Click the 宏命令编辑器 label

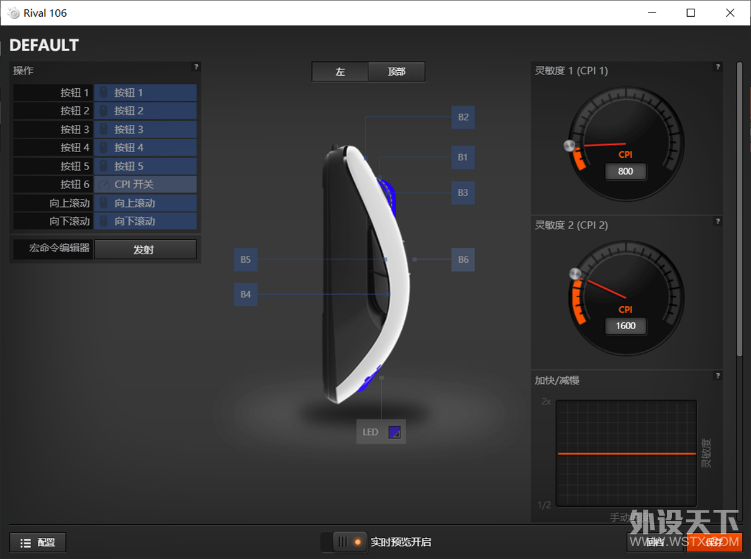click(60, 248)
